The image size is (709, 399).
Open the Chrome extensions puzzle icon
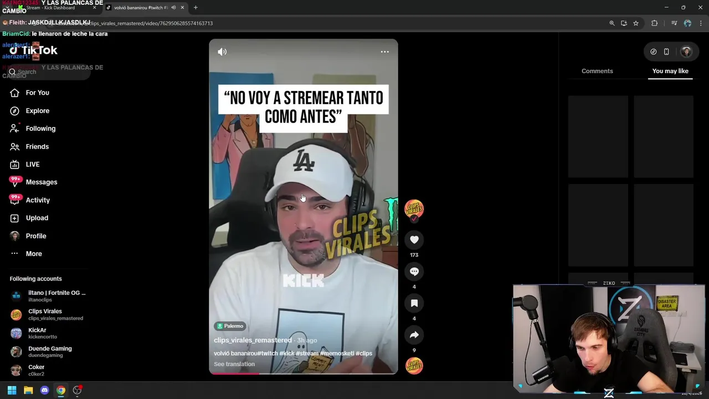tap(655, 23)
